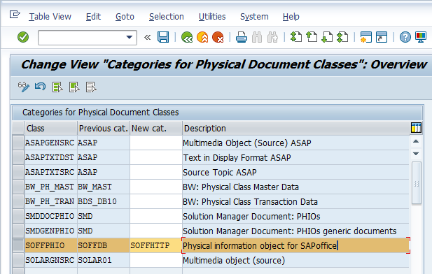Screen dimensions: 432x274
Task: Generate shortcut icon in toolbar
Action: point(382,37)
